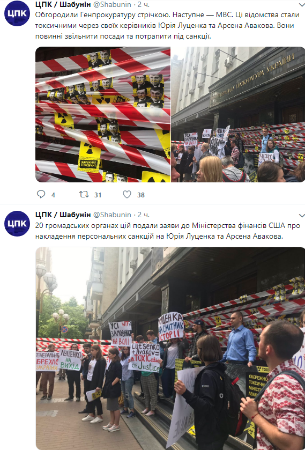Open ЦПК / Шабунін name on second tweet
The width and height of the screenshot is (305, 450).
pyautogui.click(x=63, y=215)
